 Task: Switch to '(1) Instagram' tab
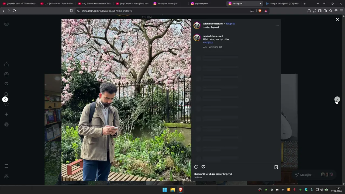tap(208, 4)
